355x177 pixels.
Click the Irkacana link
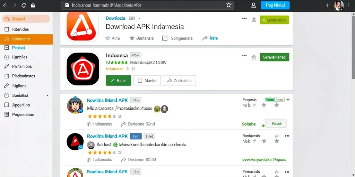tap(114, 69)
